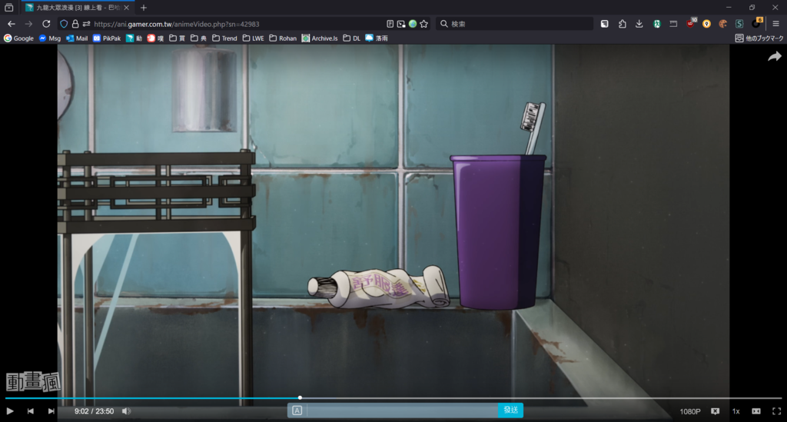This screenshot has height=422, width=787.
Task: Skip to the next episode
Action: [x=51, y=411]
